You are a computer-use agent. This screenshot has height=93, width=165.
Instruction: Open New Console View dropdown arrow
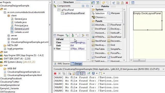[x=104, y=73]
